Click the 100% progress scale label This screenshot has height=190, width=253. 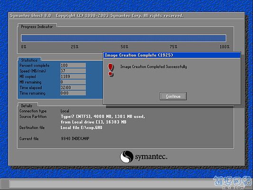[x=225, y=47]
